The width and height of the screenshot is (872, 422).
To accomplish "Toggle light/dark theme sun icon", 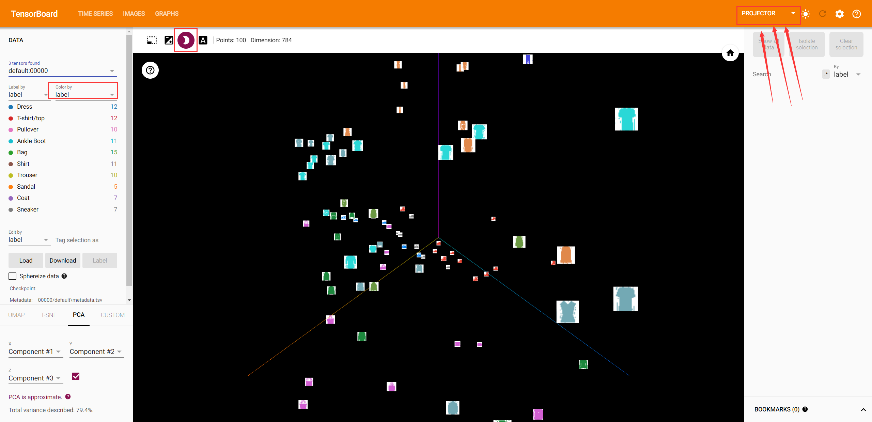I will tap(806, 14).
